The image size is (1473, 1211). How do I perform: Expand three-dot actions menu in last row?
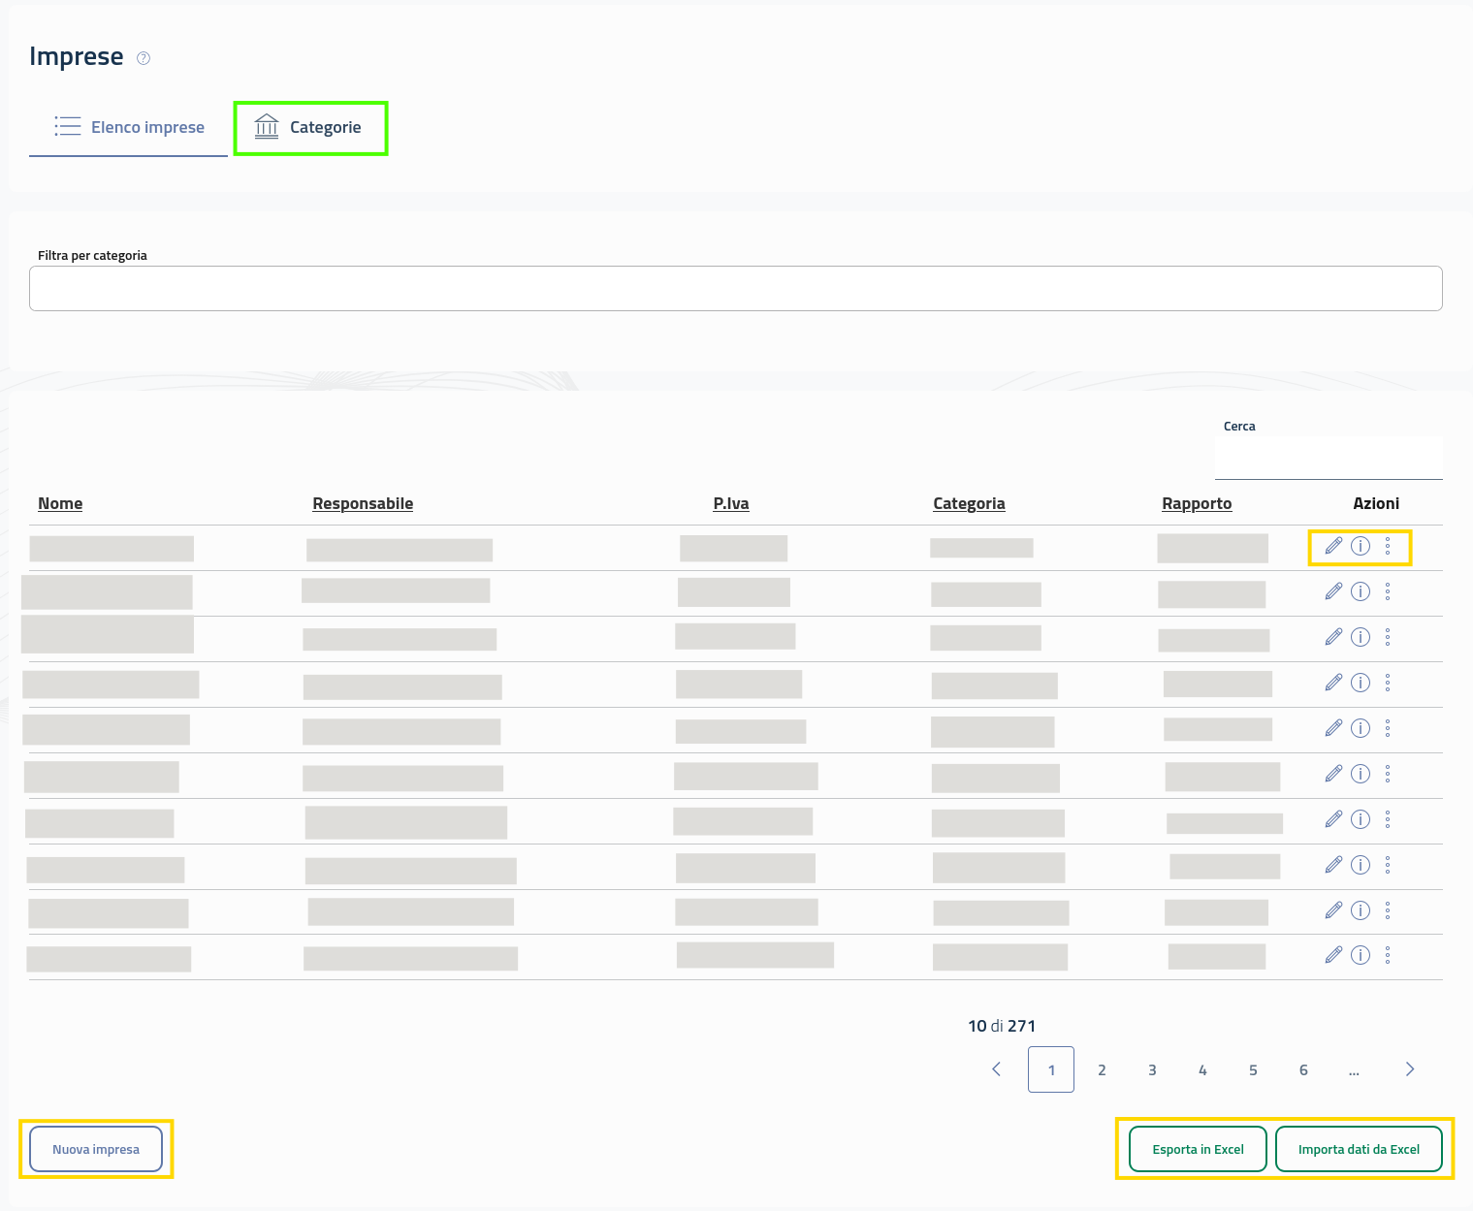click(x=1388, y=955)
